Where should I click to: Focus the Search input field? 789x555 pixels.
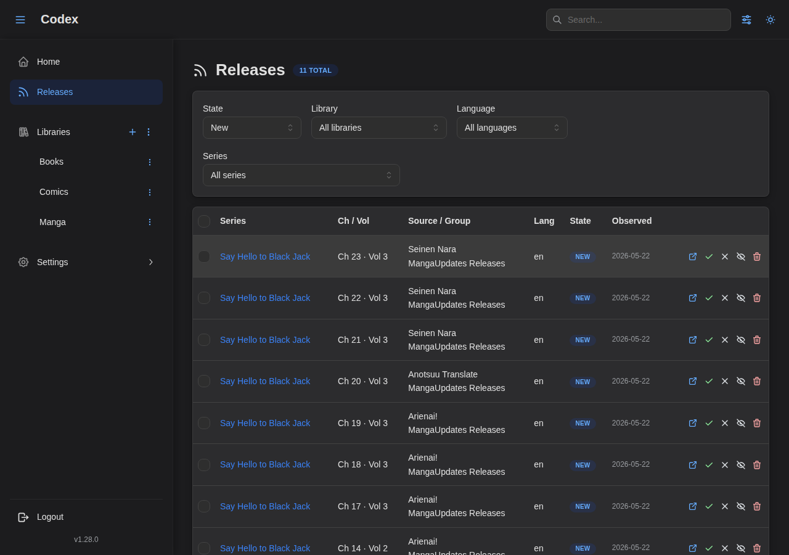click(x=639, y=20)
